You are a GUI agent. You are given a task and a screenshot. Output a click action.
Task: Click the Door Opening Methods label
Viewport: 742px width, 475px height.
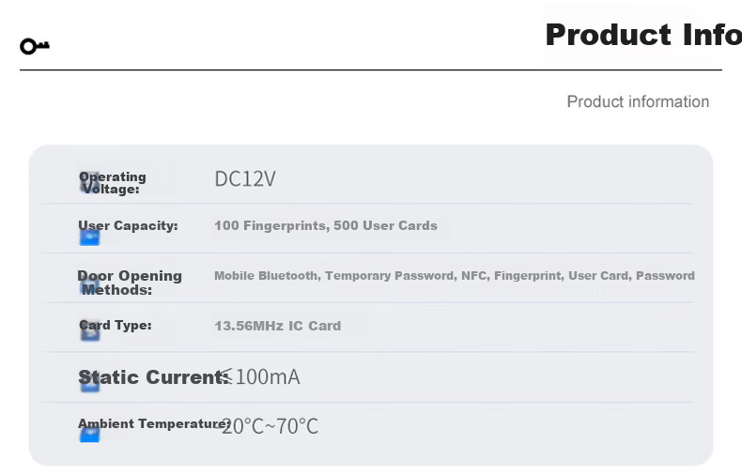point(130,283)
